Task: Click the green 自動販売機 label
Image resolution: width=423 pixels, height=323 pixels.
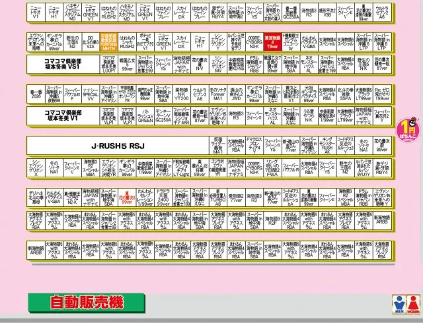Action: [x=87, y=303]
